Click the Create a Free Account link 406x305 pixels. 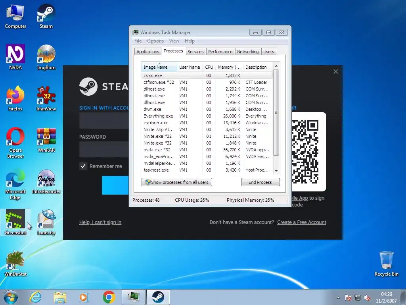click(302, 222)
